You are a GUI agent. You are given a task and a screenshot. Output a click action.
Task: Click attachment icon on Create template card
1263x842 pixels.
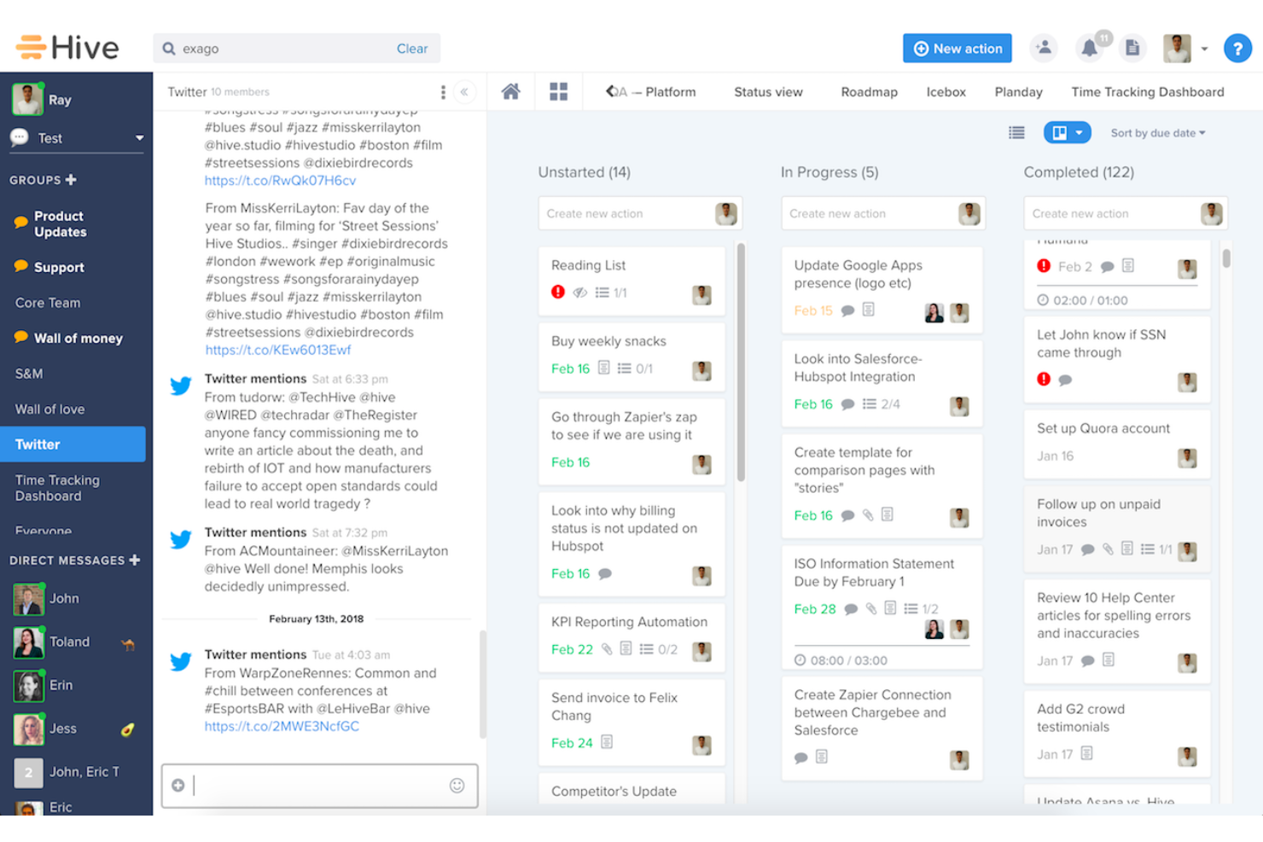click(x=868, y=515)
